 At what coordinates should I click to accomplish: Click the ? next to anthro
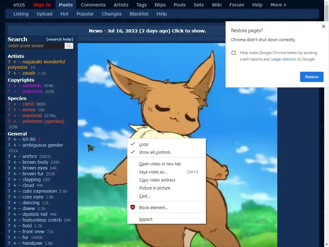[9, 157]
